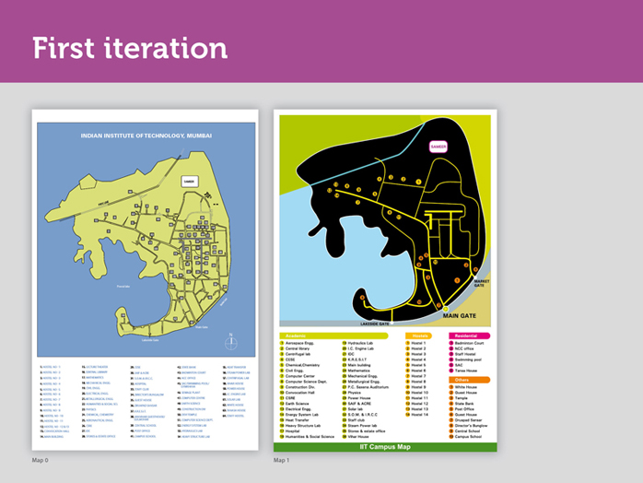This screenshot has height=483, width=643.
Task: Click the Map 1 caption
Action: [x=282, y=460]
